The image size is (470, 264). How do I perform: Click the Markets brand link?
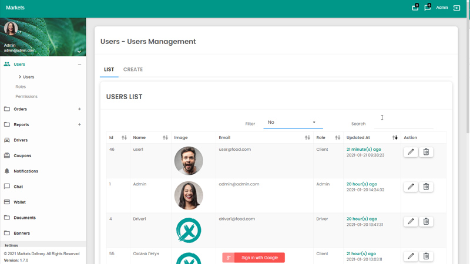point(15,8)
